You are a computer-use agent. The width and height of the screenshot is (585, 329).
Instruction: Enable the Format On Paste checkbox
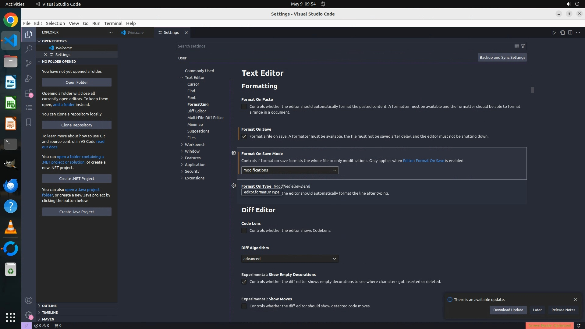(244, 107)
